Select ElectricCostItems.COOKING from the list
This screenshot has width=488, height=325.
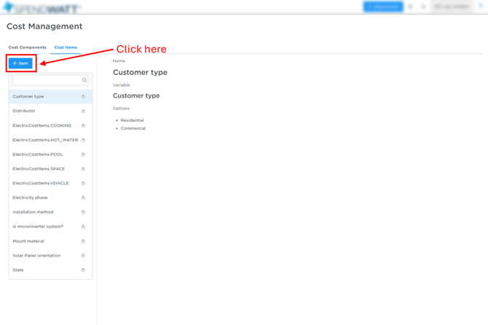42,125
